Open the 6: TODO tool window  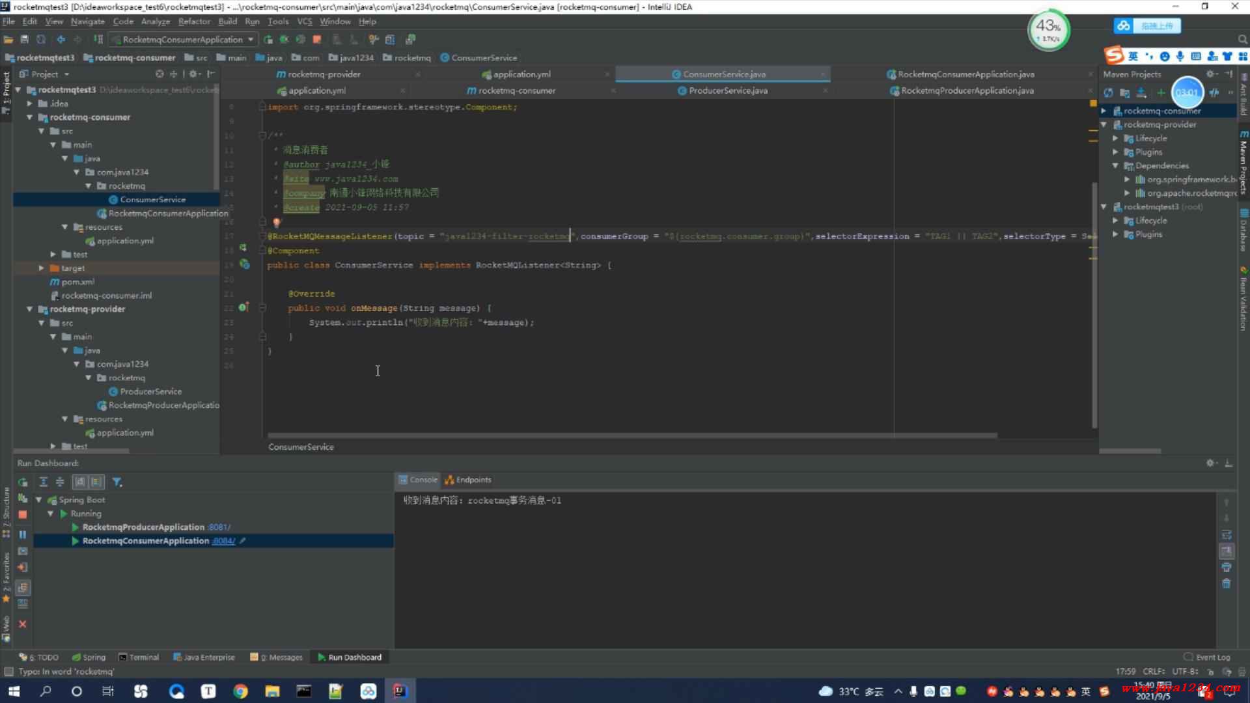[39, 657]
